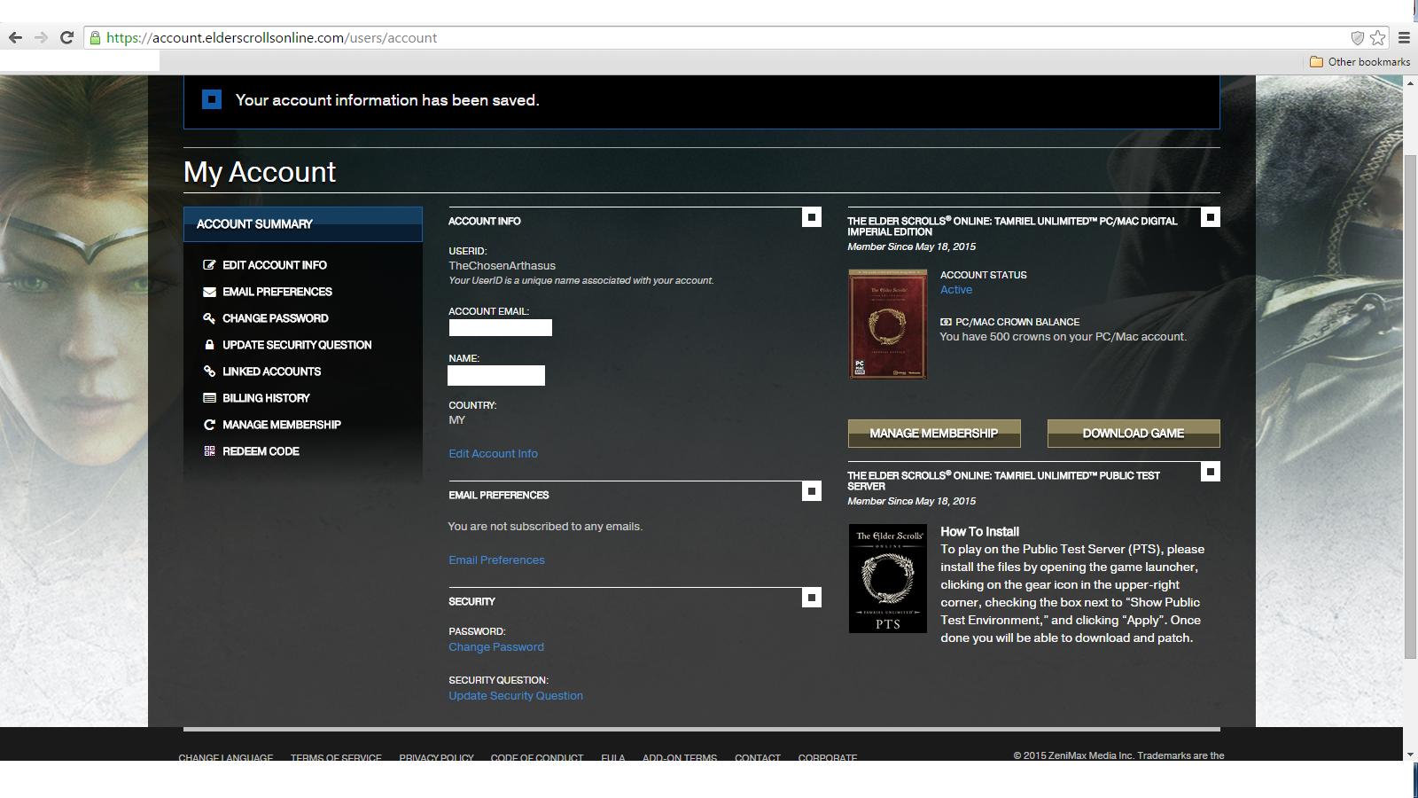
Task: Reload the page with the refresh icon
Action: [66, 37]
